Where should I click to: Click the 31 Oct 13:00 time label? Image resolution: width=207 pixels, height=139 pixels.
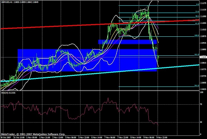[19, 138]
